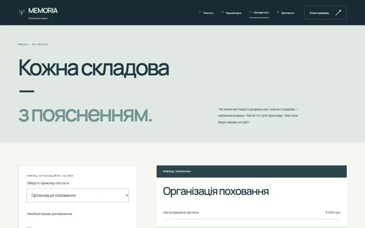This screenshot has width=365, height=228.
Task: Click the 'ПРИКЛАД ОРГАНІЗАЦІЙНОЇ ЧАСТИНИ' caption
Action: click(x=50, y=176)
